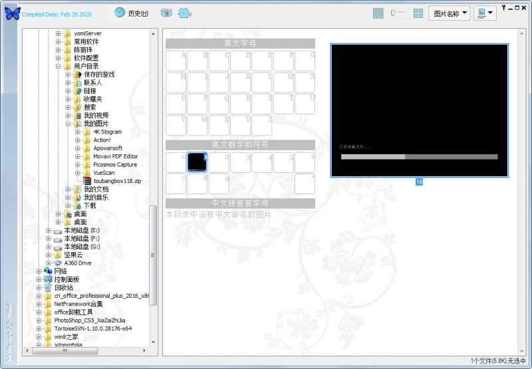Switch to small thumbnail grid view icon
Screen dimensions: 532x369
pyautogui.click(x=378, y=13)
